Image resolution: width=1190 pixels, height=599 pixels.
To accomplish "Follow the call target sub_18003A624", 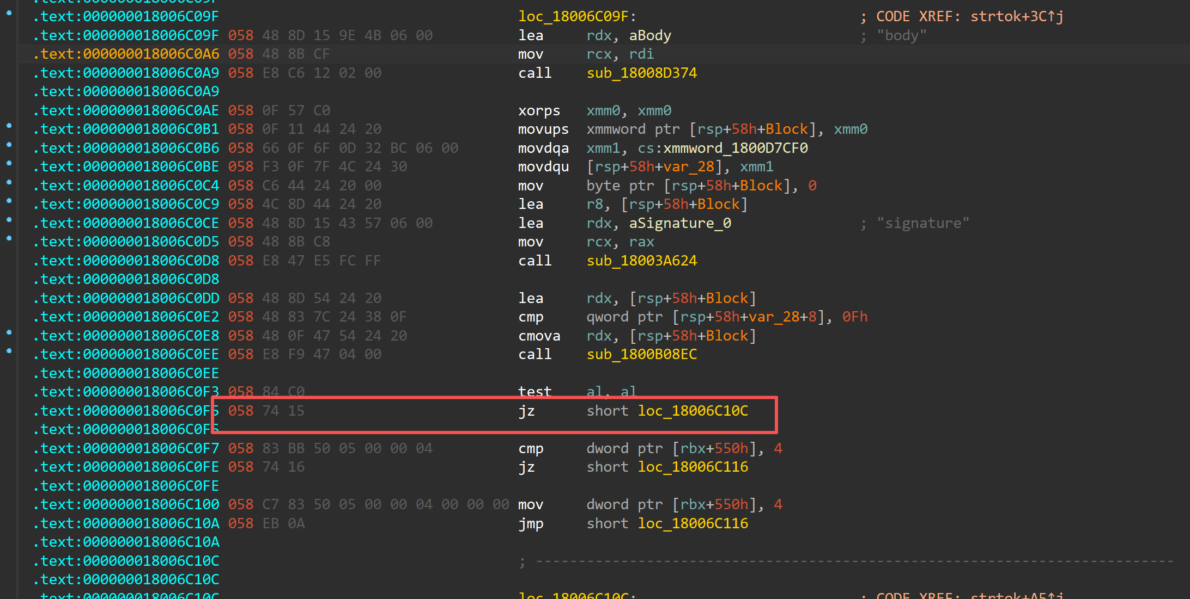I will coord(641,261).
